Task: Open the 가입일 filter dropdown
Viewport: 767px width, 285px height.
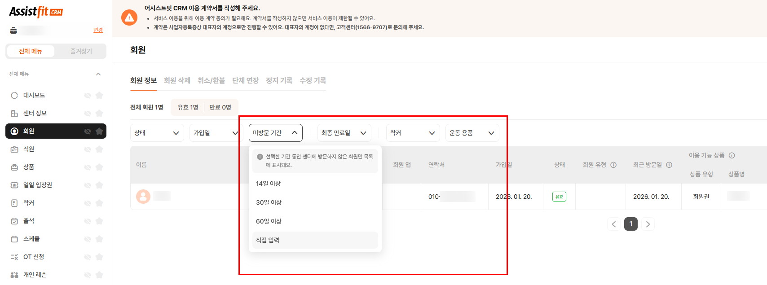Action: tap(216, 133)
